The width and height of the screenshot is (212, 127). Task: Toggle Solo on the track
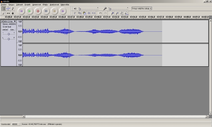coord(12,30)
